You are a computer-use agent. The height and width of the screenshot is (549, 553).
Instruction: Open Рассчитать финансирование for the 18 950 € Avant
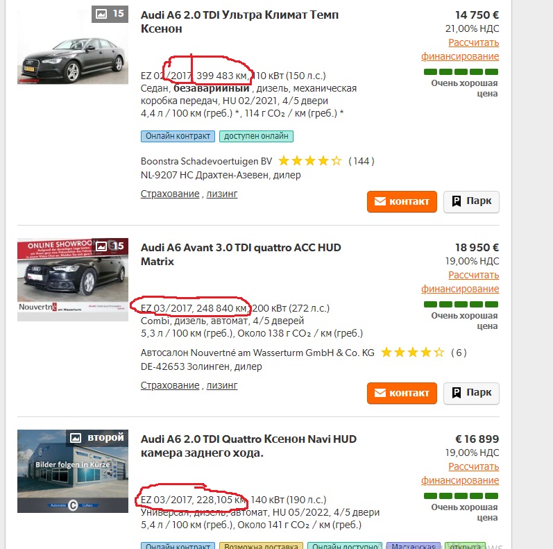460,282
